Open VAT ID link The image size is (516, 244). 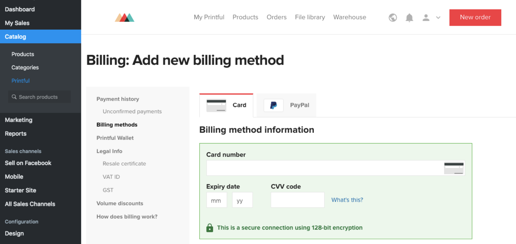pos(111,177)
